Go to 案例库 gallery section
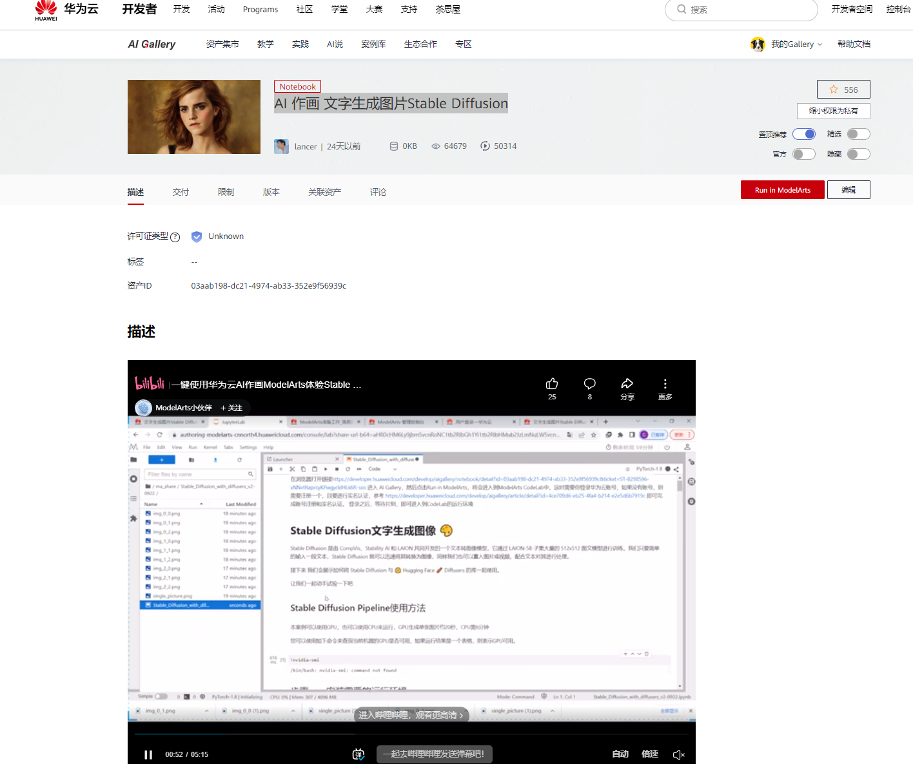This screenshot has height=764, width=913. tap(373, 44)
